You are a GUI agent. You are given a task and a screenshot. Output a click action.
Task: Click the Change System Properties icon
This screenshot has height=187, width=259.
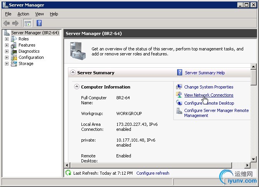click(x=179, y=87)
